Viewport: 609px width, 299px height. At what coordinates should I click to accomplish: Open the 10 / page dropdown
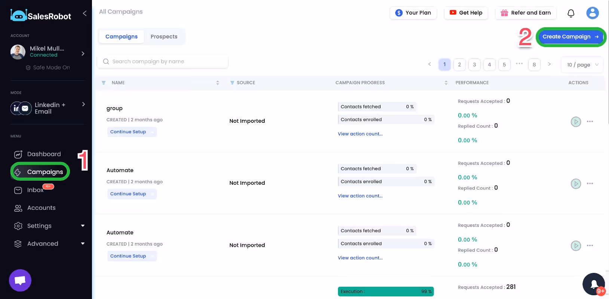point(582,65)
